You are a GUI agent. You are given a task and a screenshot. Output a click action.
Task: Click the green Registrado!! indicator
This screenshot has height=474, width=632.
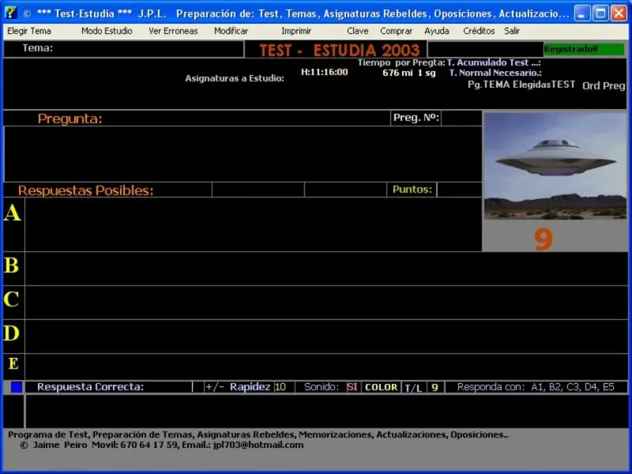pyautogui.click(x=583, y=49)
